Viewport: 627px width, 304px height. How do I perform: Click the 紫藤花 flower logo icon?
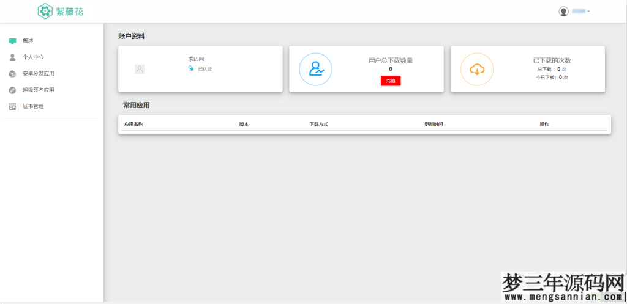(x=45, y=11)
